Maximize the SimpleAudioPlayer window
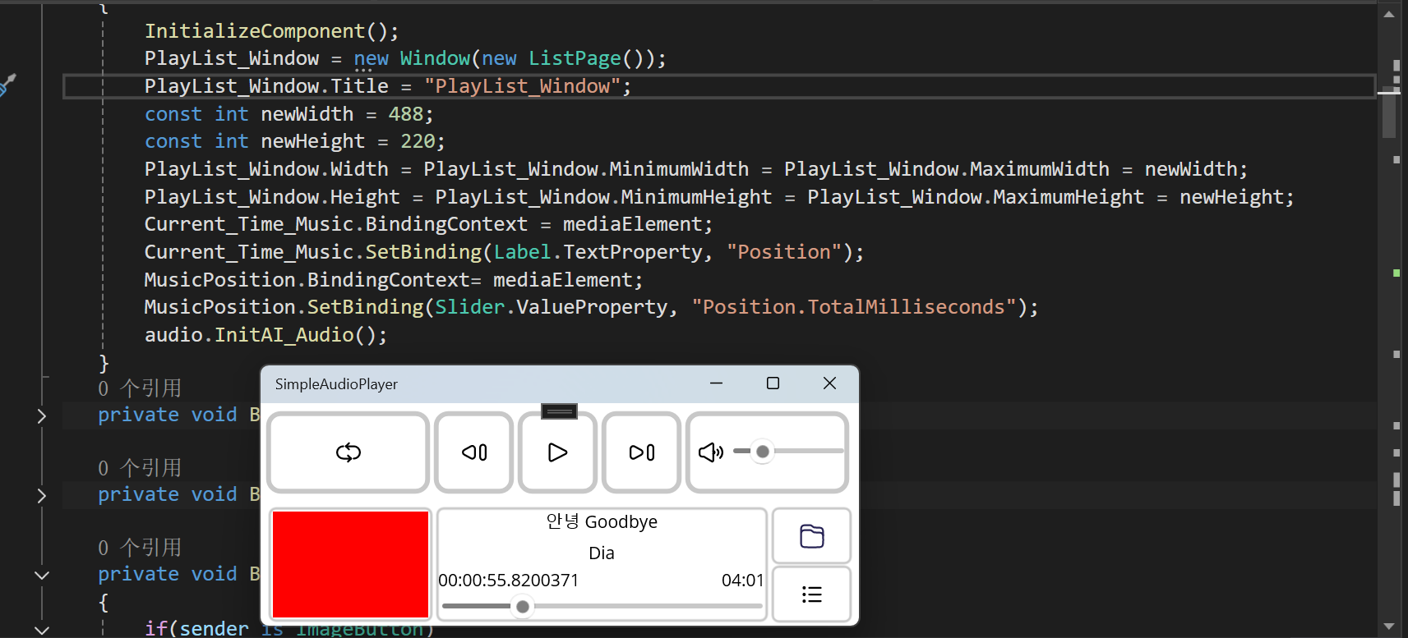The width and height of the screenshot is (1408, 638). pyautogui.click(x=773, y=383)
